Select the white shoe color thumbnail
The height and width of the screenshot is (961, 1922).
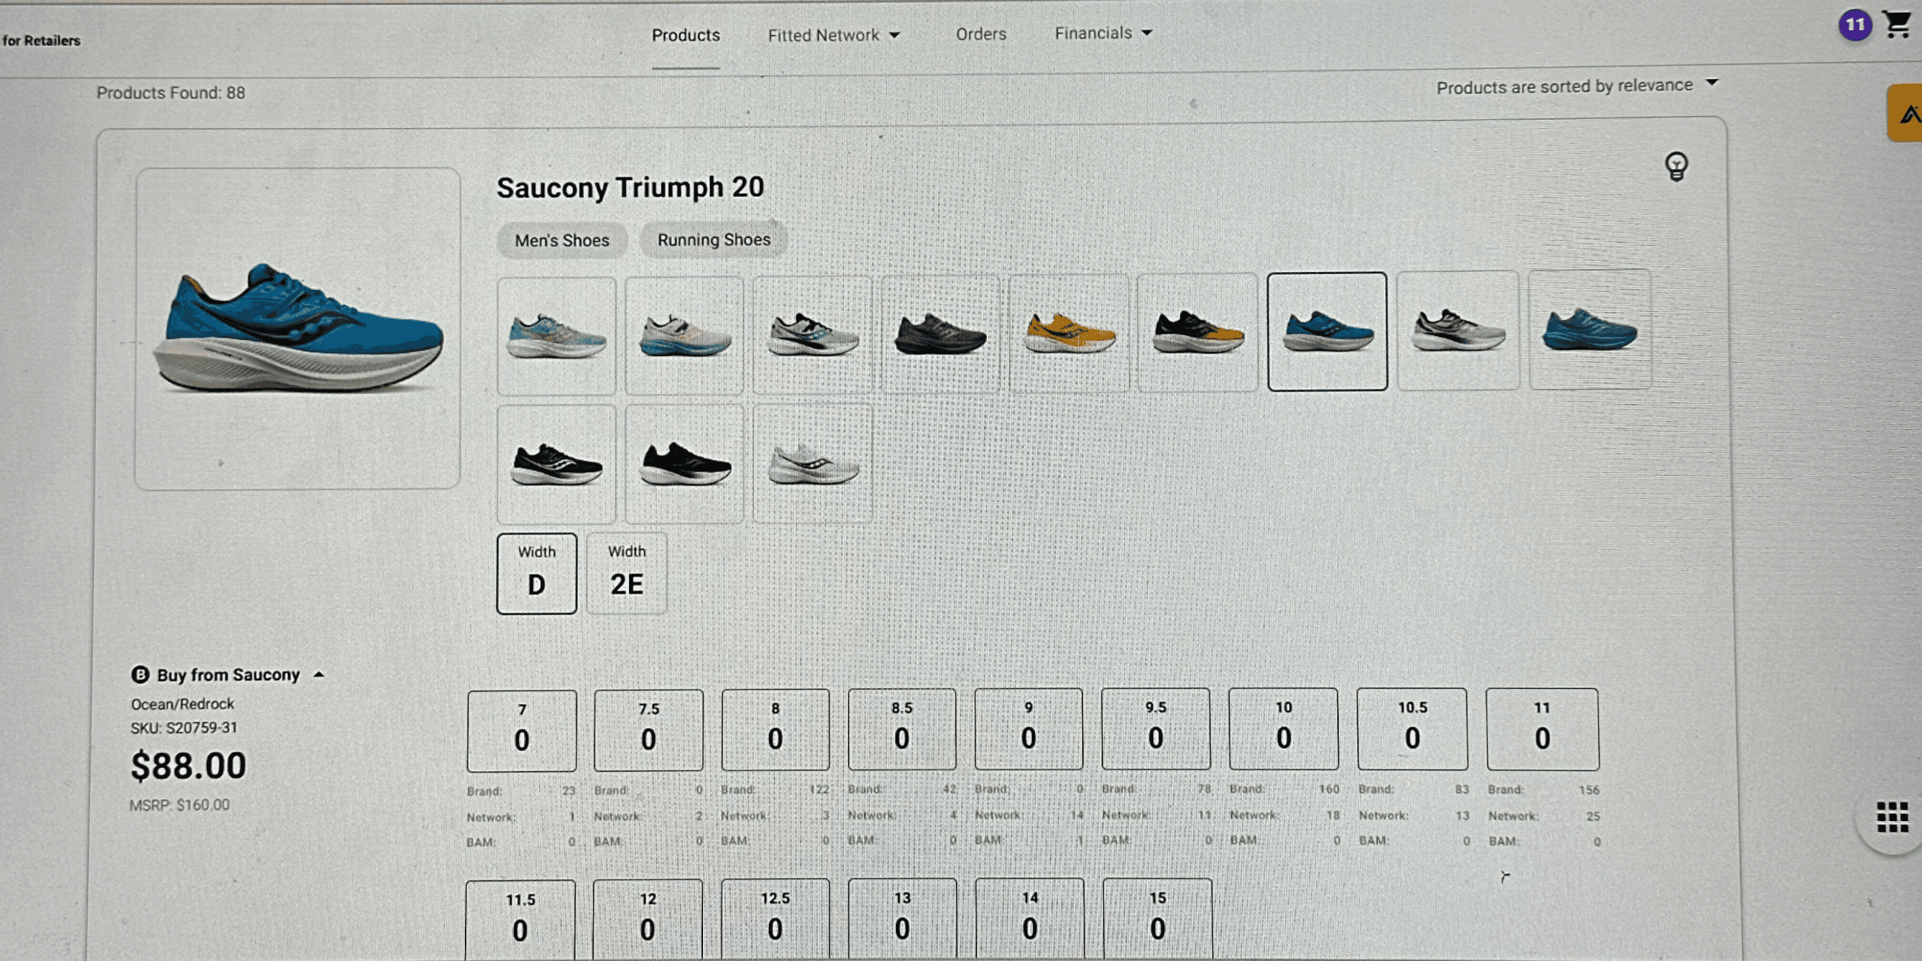tap(812, 463)
